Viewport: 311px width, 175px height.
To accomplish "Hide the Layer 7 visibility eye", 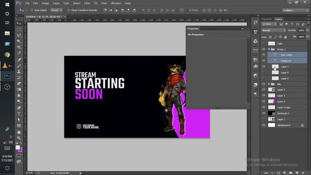I will point(263,67).
